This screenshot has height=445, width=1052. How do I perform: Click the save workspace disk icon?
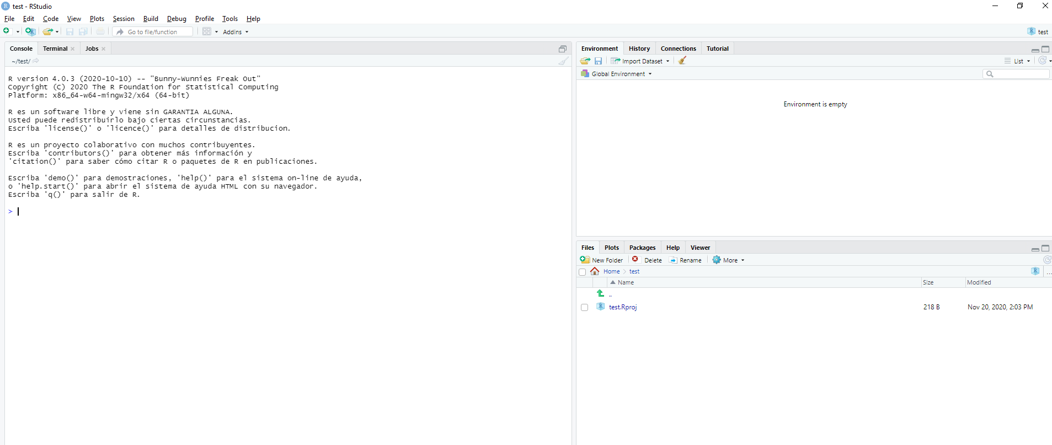tap(598, 61)
